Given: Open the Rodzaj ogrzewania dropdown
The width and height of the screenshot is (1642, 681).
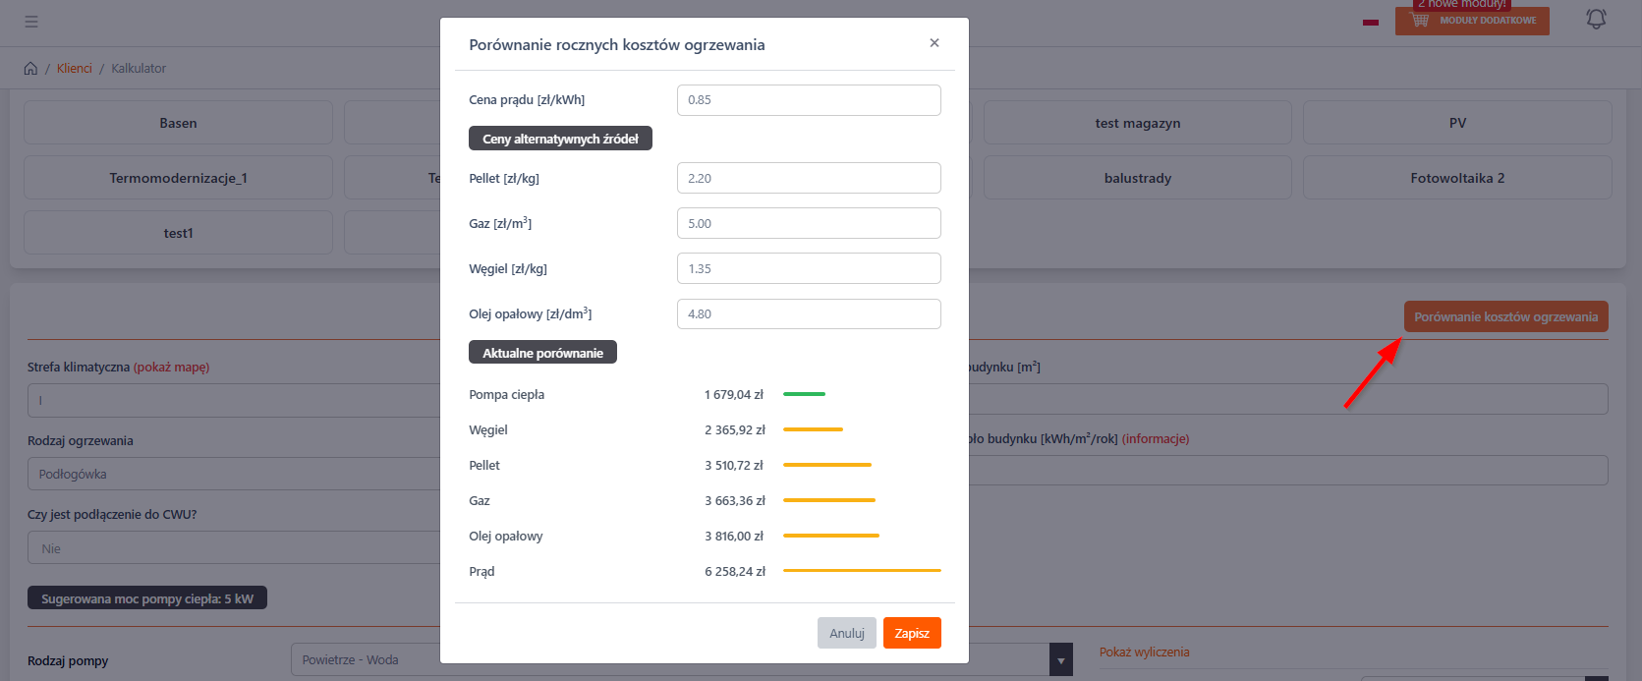Looking at the screenshot, I should tap(234, 474).
